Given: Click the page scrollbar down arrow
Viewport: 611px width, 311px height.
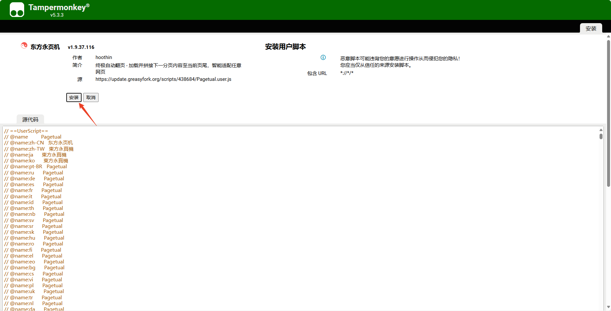Looking at the screenshot, I should coord(608,307).
